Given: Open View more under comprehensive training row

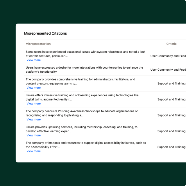Looking at the screenshot, I should 34,87.
